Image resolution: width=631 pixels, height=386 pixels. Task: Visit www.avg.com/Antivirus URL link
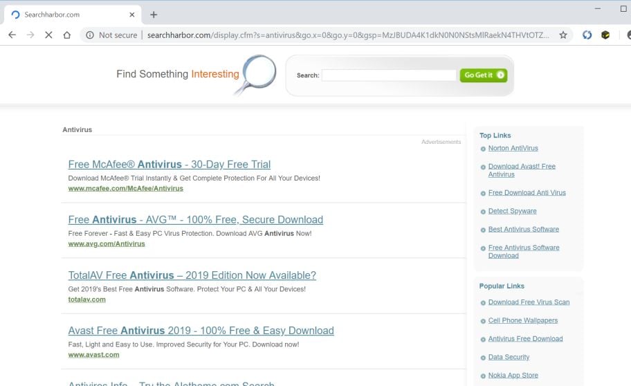point(107,244)
